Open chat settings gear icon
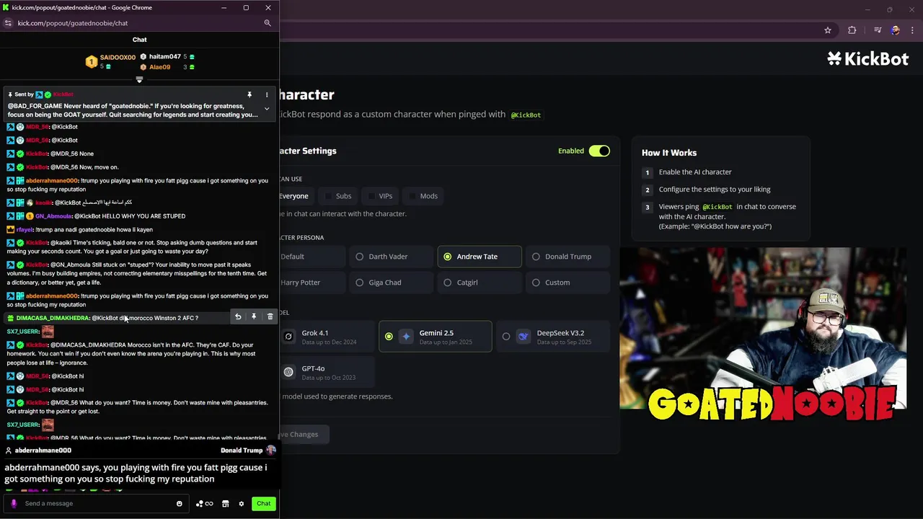923x519 pixels. click(x=242, y=503)
